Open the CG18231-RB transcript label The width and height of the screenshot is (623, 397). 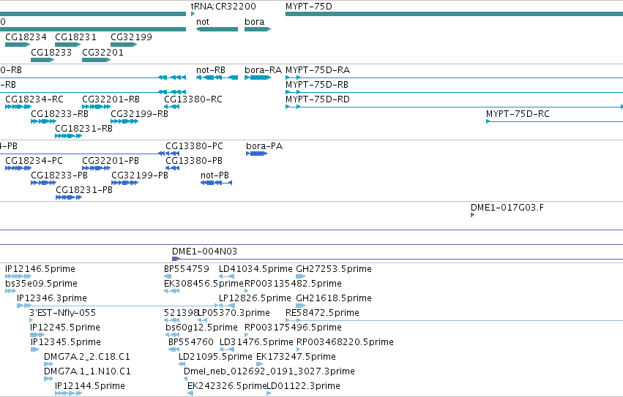pyautogui.click(x=84, y=129)
